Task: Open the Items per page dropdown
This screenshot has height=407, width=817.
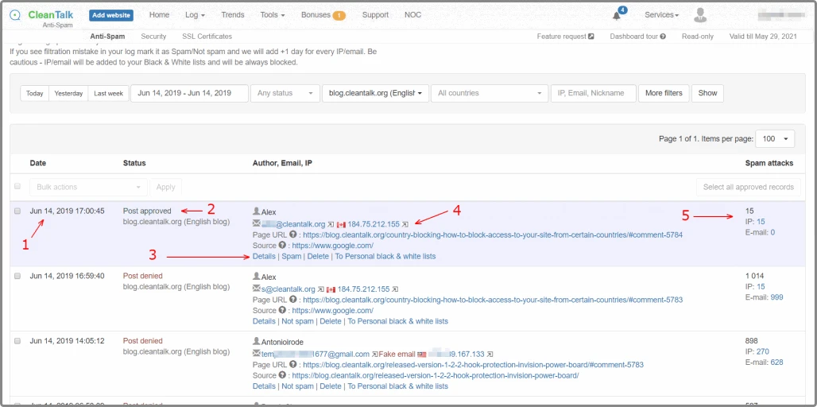Action: (775, 138)
